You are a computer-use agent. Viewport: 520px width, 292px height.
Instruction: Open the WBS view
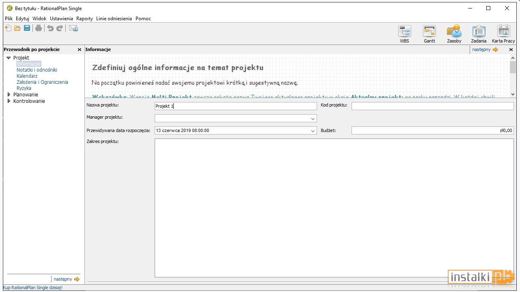coord(404,34)
